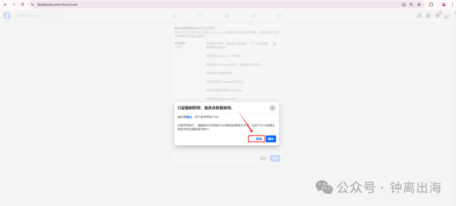Go to Facebook Home tab icon
The width and height of the screenshot is (456, 206).
(x=174, y=16)
